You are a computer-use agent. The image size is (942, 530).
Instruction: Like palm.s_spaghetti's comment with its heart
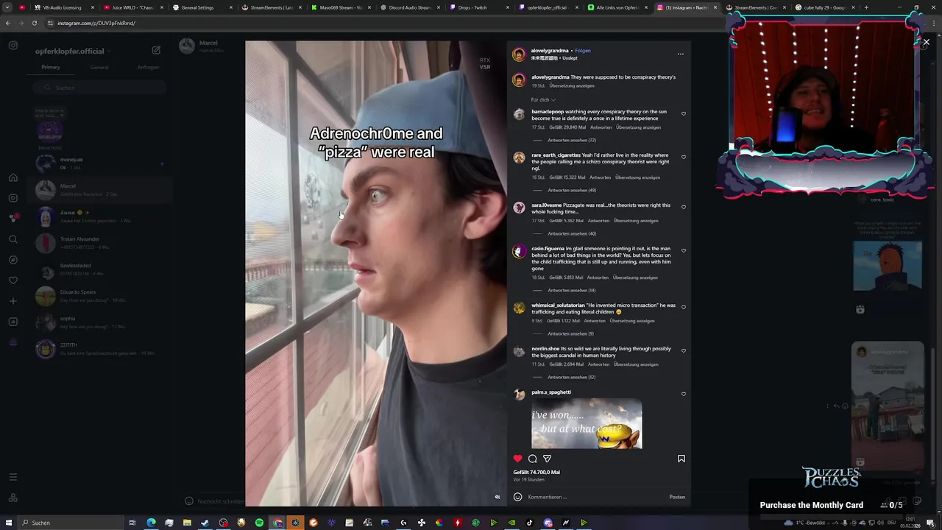tap(684, 394)
